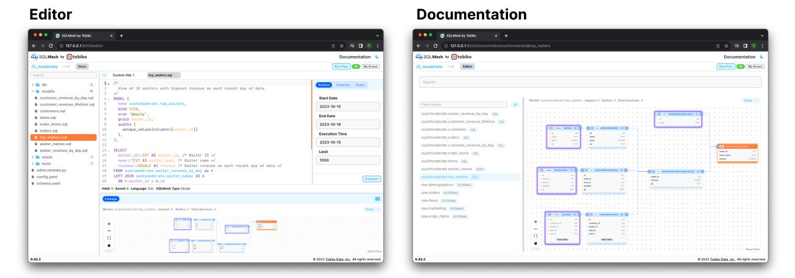Switch to Custom SQL 1 tab
This screenshot has width=795, height=278.
(x=123, y=75)
